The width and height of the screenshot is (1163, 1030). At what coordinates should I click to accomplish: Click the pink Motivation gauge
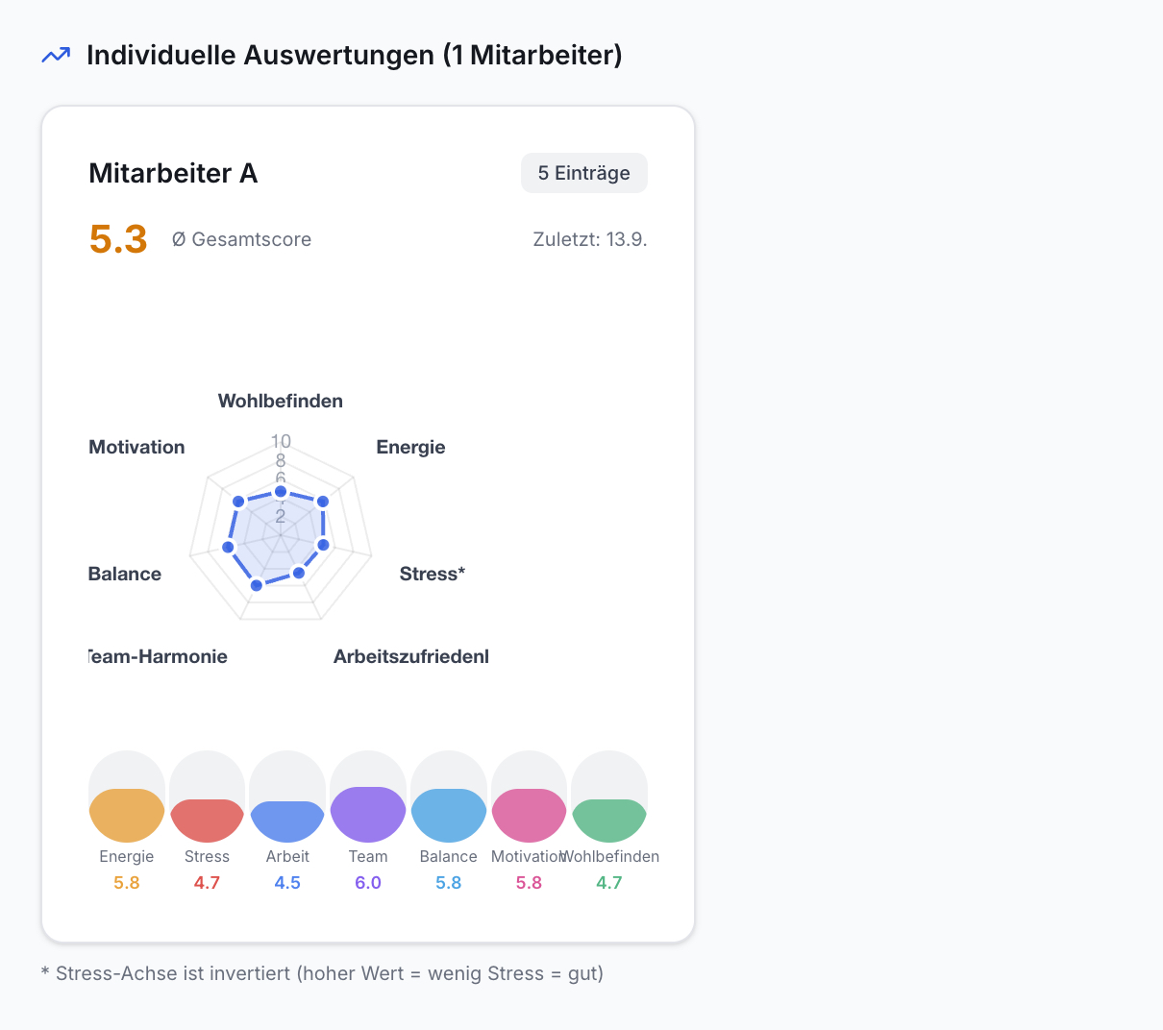[x=530, y=797]
